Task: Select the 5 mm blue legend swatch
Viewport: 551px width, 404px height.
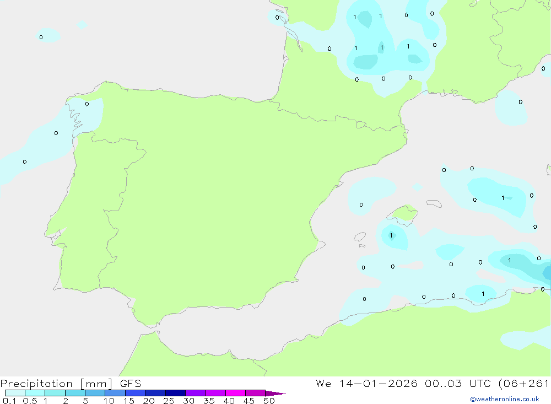Action: coord(95,393)
